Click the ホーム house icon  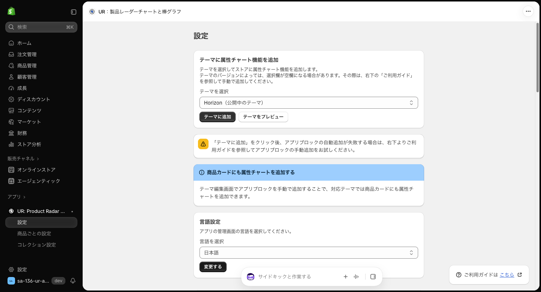(11, 43)
